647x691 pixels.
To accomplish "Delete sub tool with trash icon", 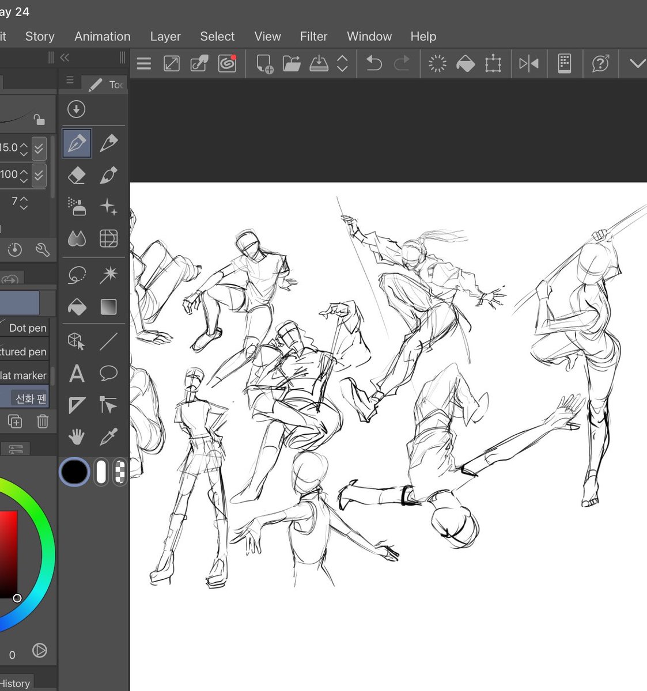I will pos(42,421).
